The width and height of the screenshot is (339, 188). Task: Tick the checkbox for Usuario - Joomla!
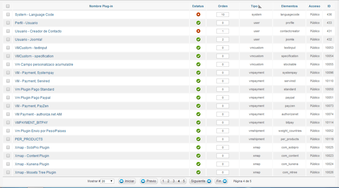click(x=8, y=39)
